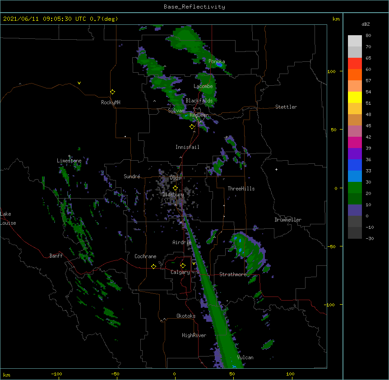This screenshot has width=389, height=380.
Task: Select the Innisfail label
Action: [x=187, y=147]
